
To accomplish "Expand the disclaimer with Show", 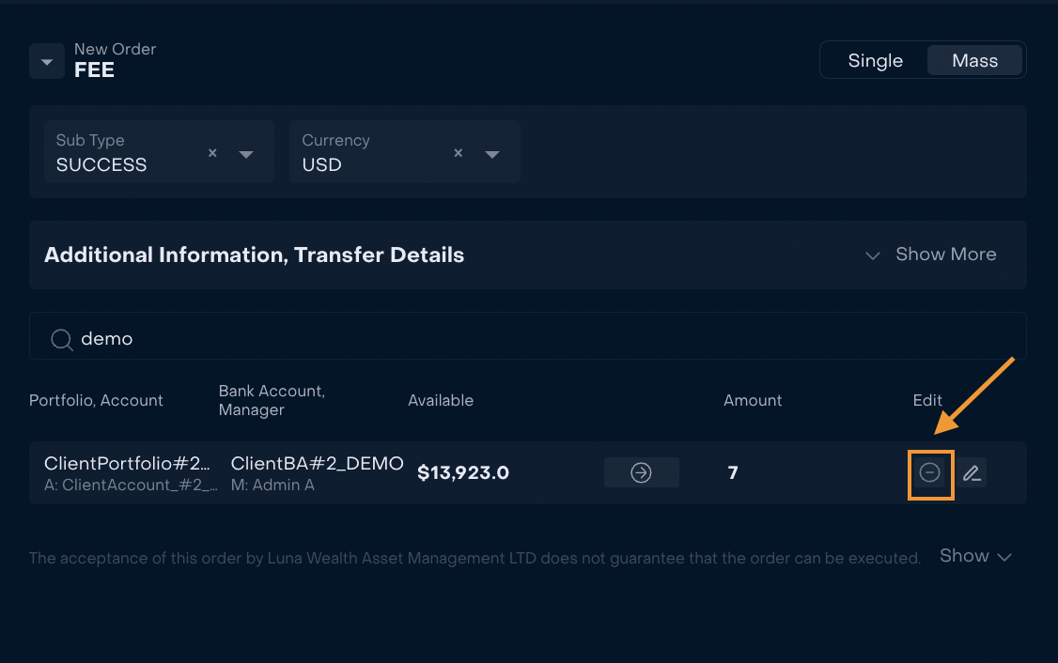I will [975, 556].
